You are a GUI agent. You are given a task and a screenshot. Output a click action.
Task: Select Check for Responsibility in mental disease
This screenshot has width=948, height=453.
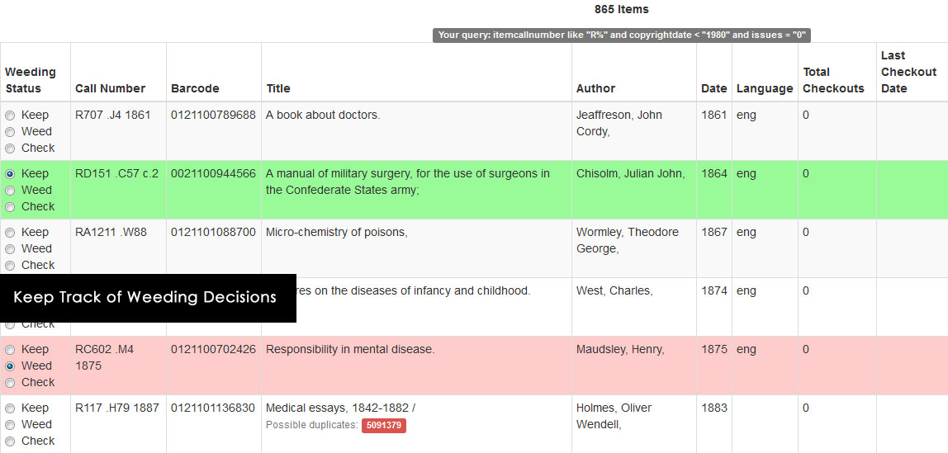[10, 382]
